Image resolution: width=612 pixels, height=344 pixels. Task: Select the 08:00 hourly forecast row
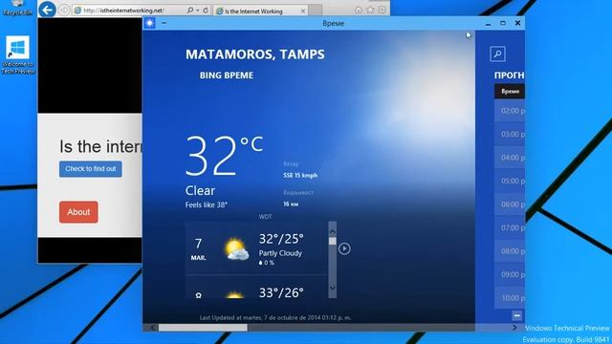pyautogui.click(x=510, y=251)
